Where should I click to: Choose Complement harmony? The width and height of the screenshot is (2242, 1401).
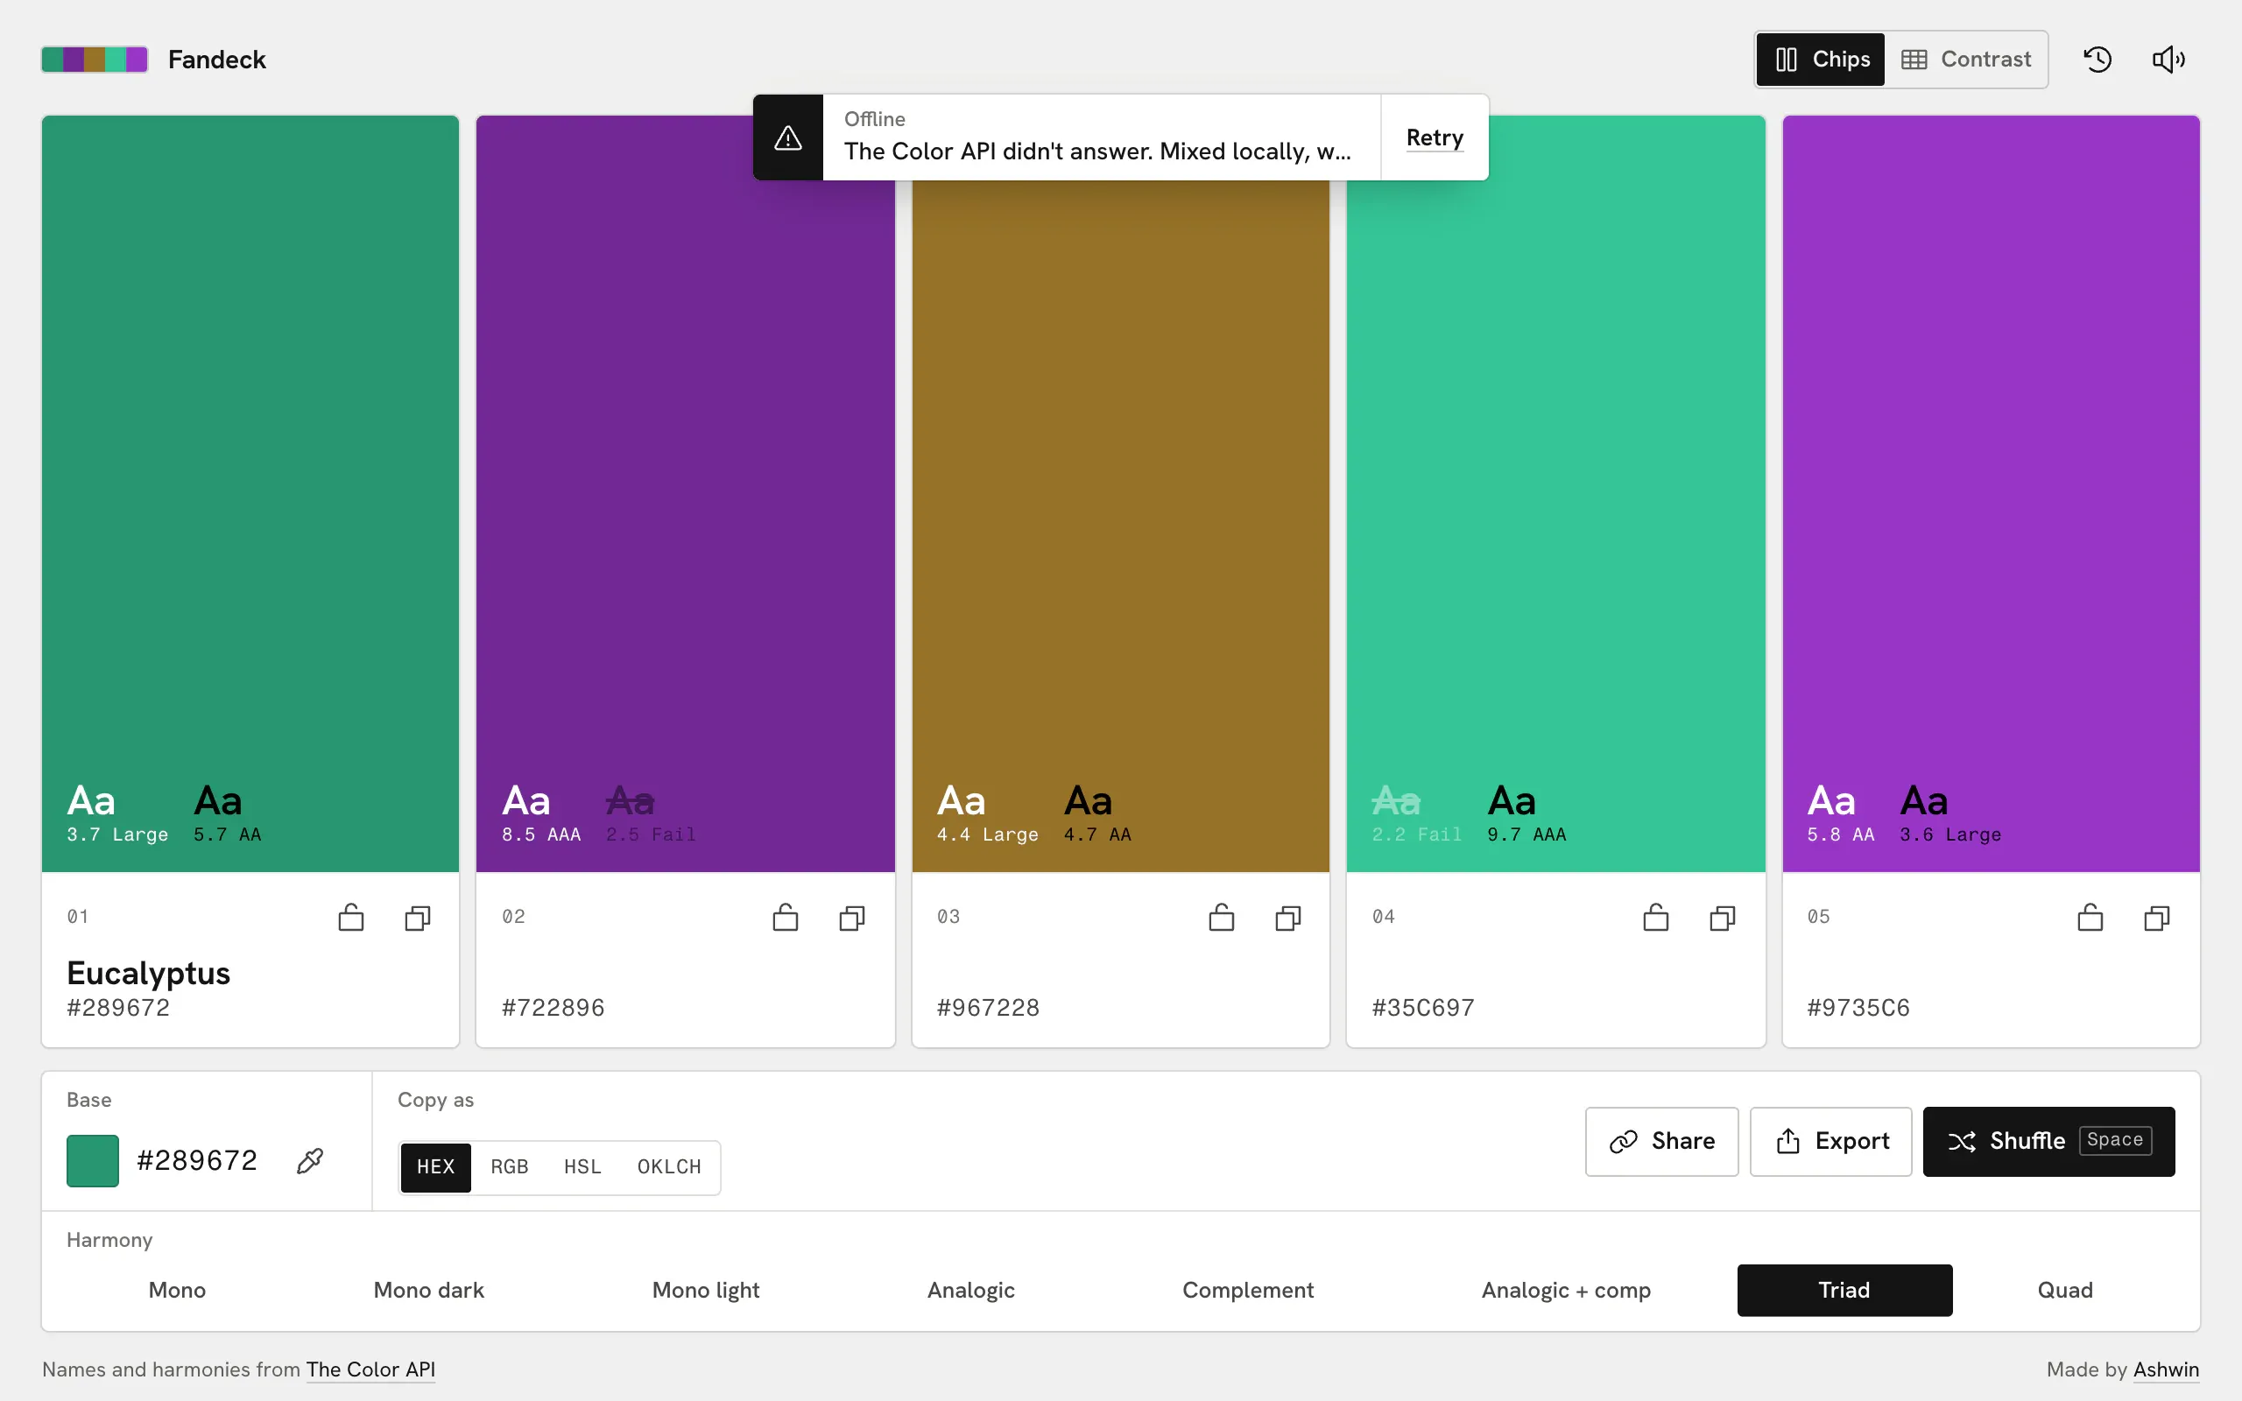(1248, 1290)
